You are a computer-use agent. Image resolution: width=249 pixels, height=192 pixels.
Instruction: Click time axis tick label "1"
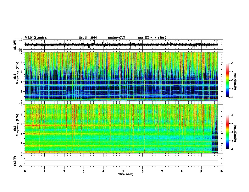click(x=45, y=171)
